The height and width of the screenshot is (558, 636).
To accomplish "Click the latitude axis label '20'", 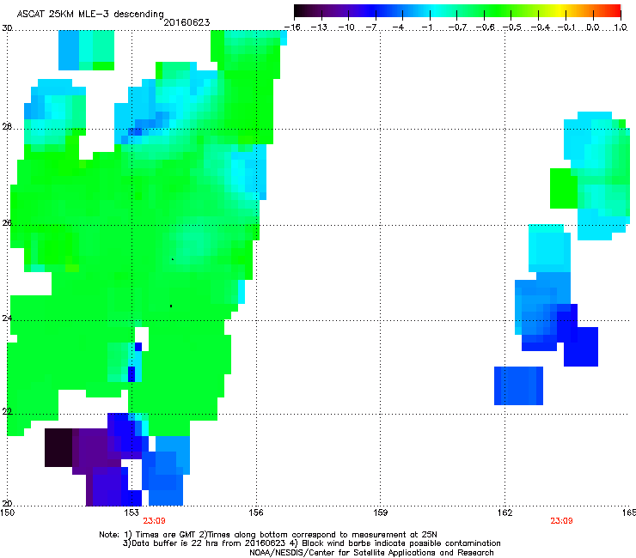I will [x=7, y=504].
